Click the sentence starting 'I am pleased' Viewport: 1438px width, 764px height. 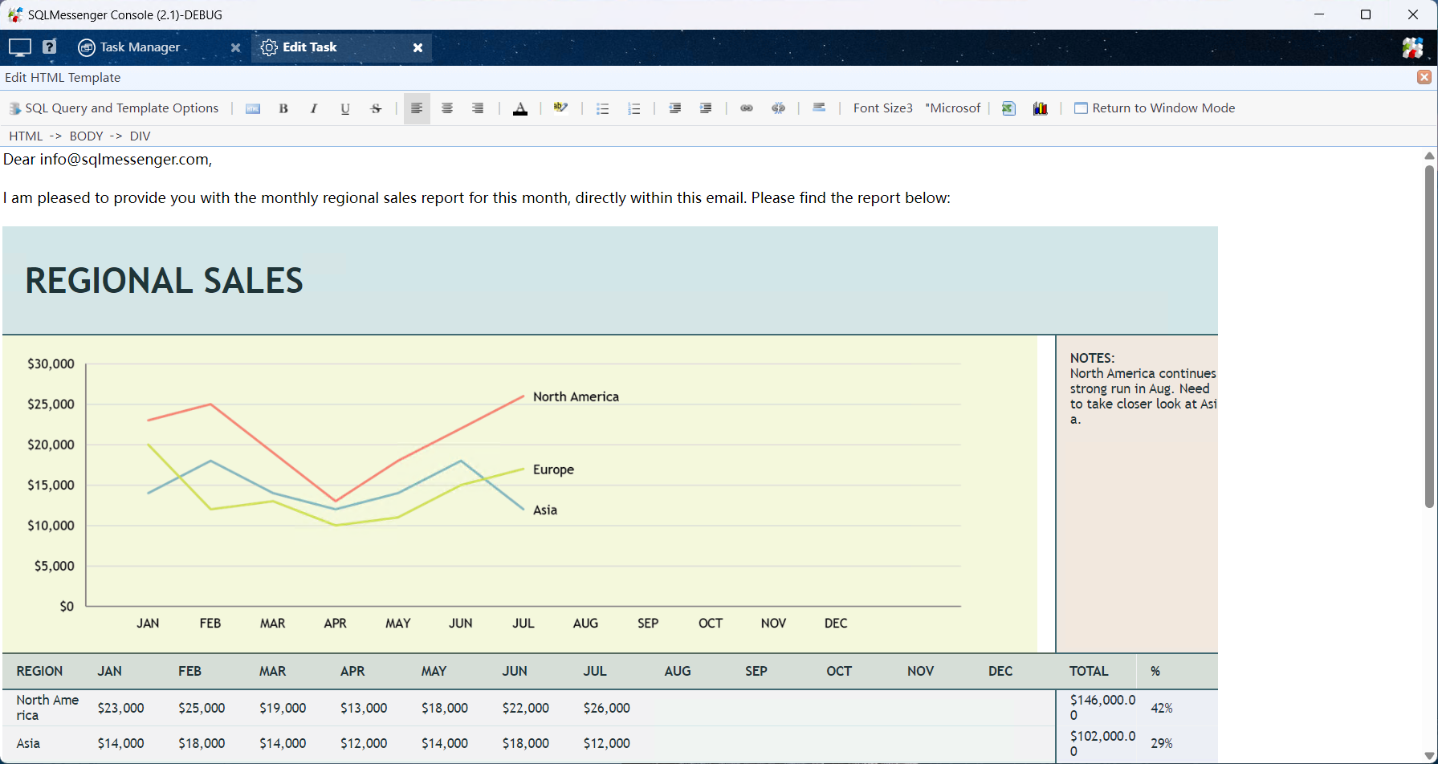click(476, 197)
